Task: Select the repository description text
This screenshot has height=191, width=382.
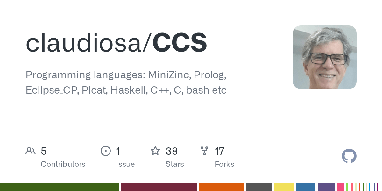Action: 126,82
